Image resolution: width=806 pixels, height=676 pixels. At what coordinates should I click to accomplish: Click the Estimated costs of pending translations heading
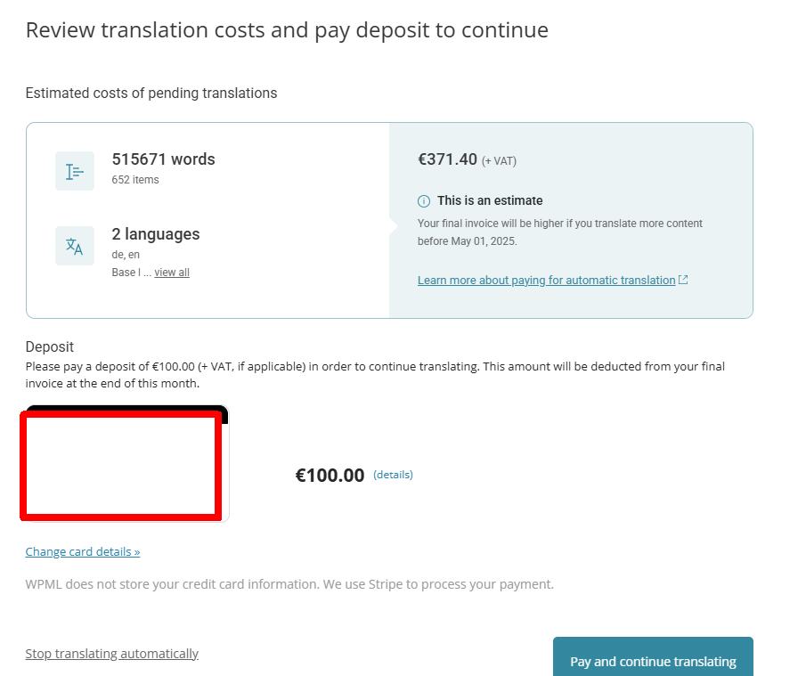tap(151, 93)
